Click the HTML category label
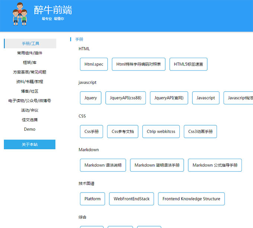Screen dimensions: 253x228 (x=84, y=49)
